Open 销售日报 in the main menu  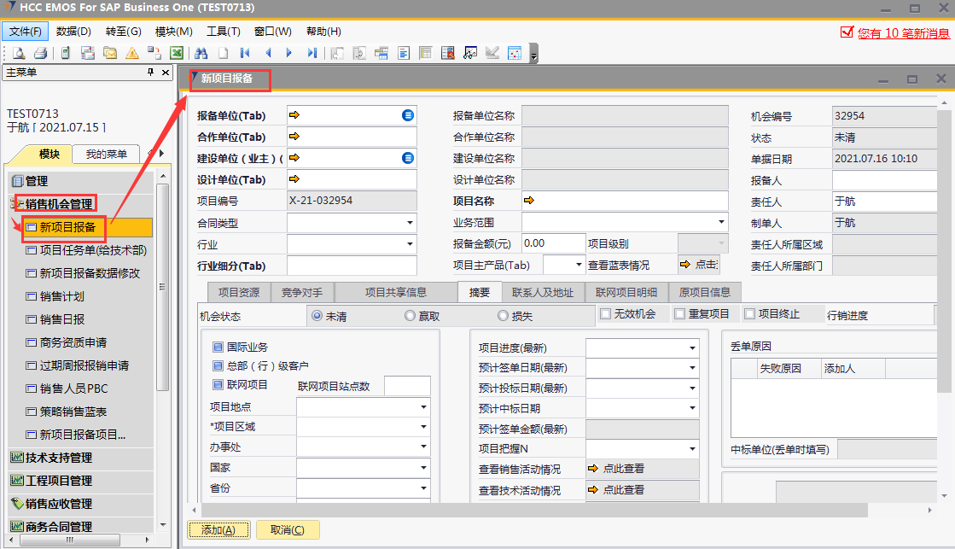point(62,319)
